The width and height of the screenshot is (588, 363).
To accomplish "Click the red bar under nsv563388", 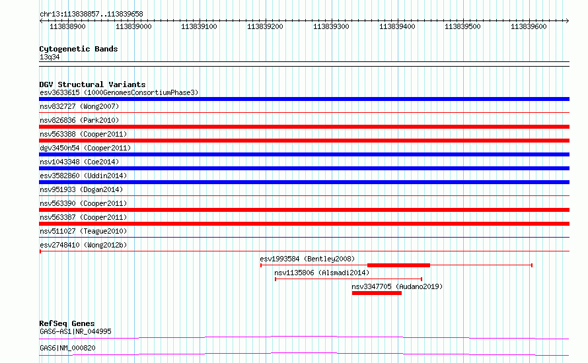I will 304,141.
